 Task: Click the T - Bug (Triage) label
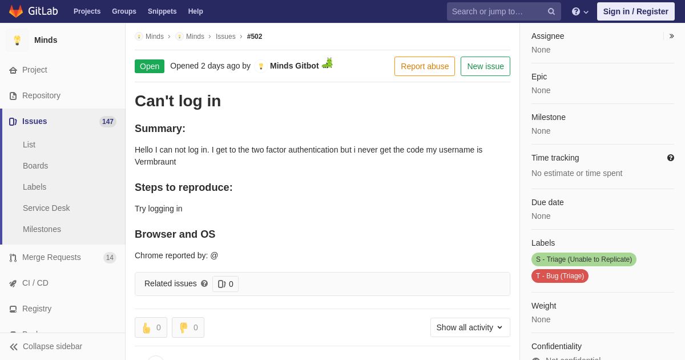tap(560, 276)
